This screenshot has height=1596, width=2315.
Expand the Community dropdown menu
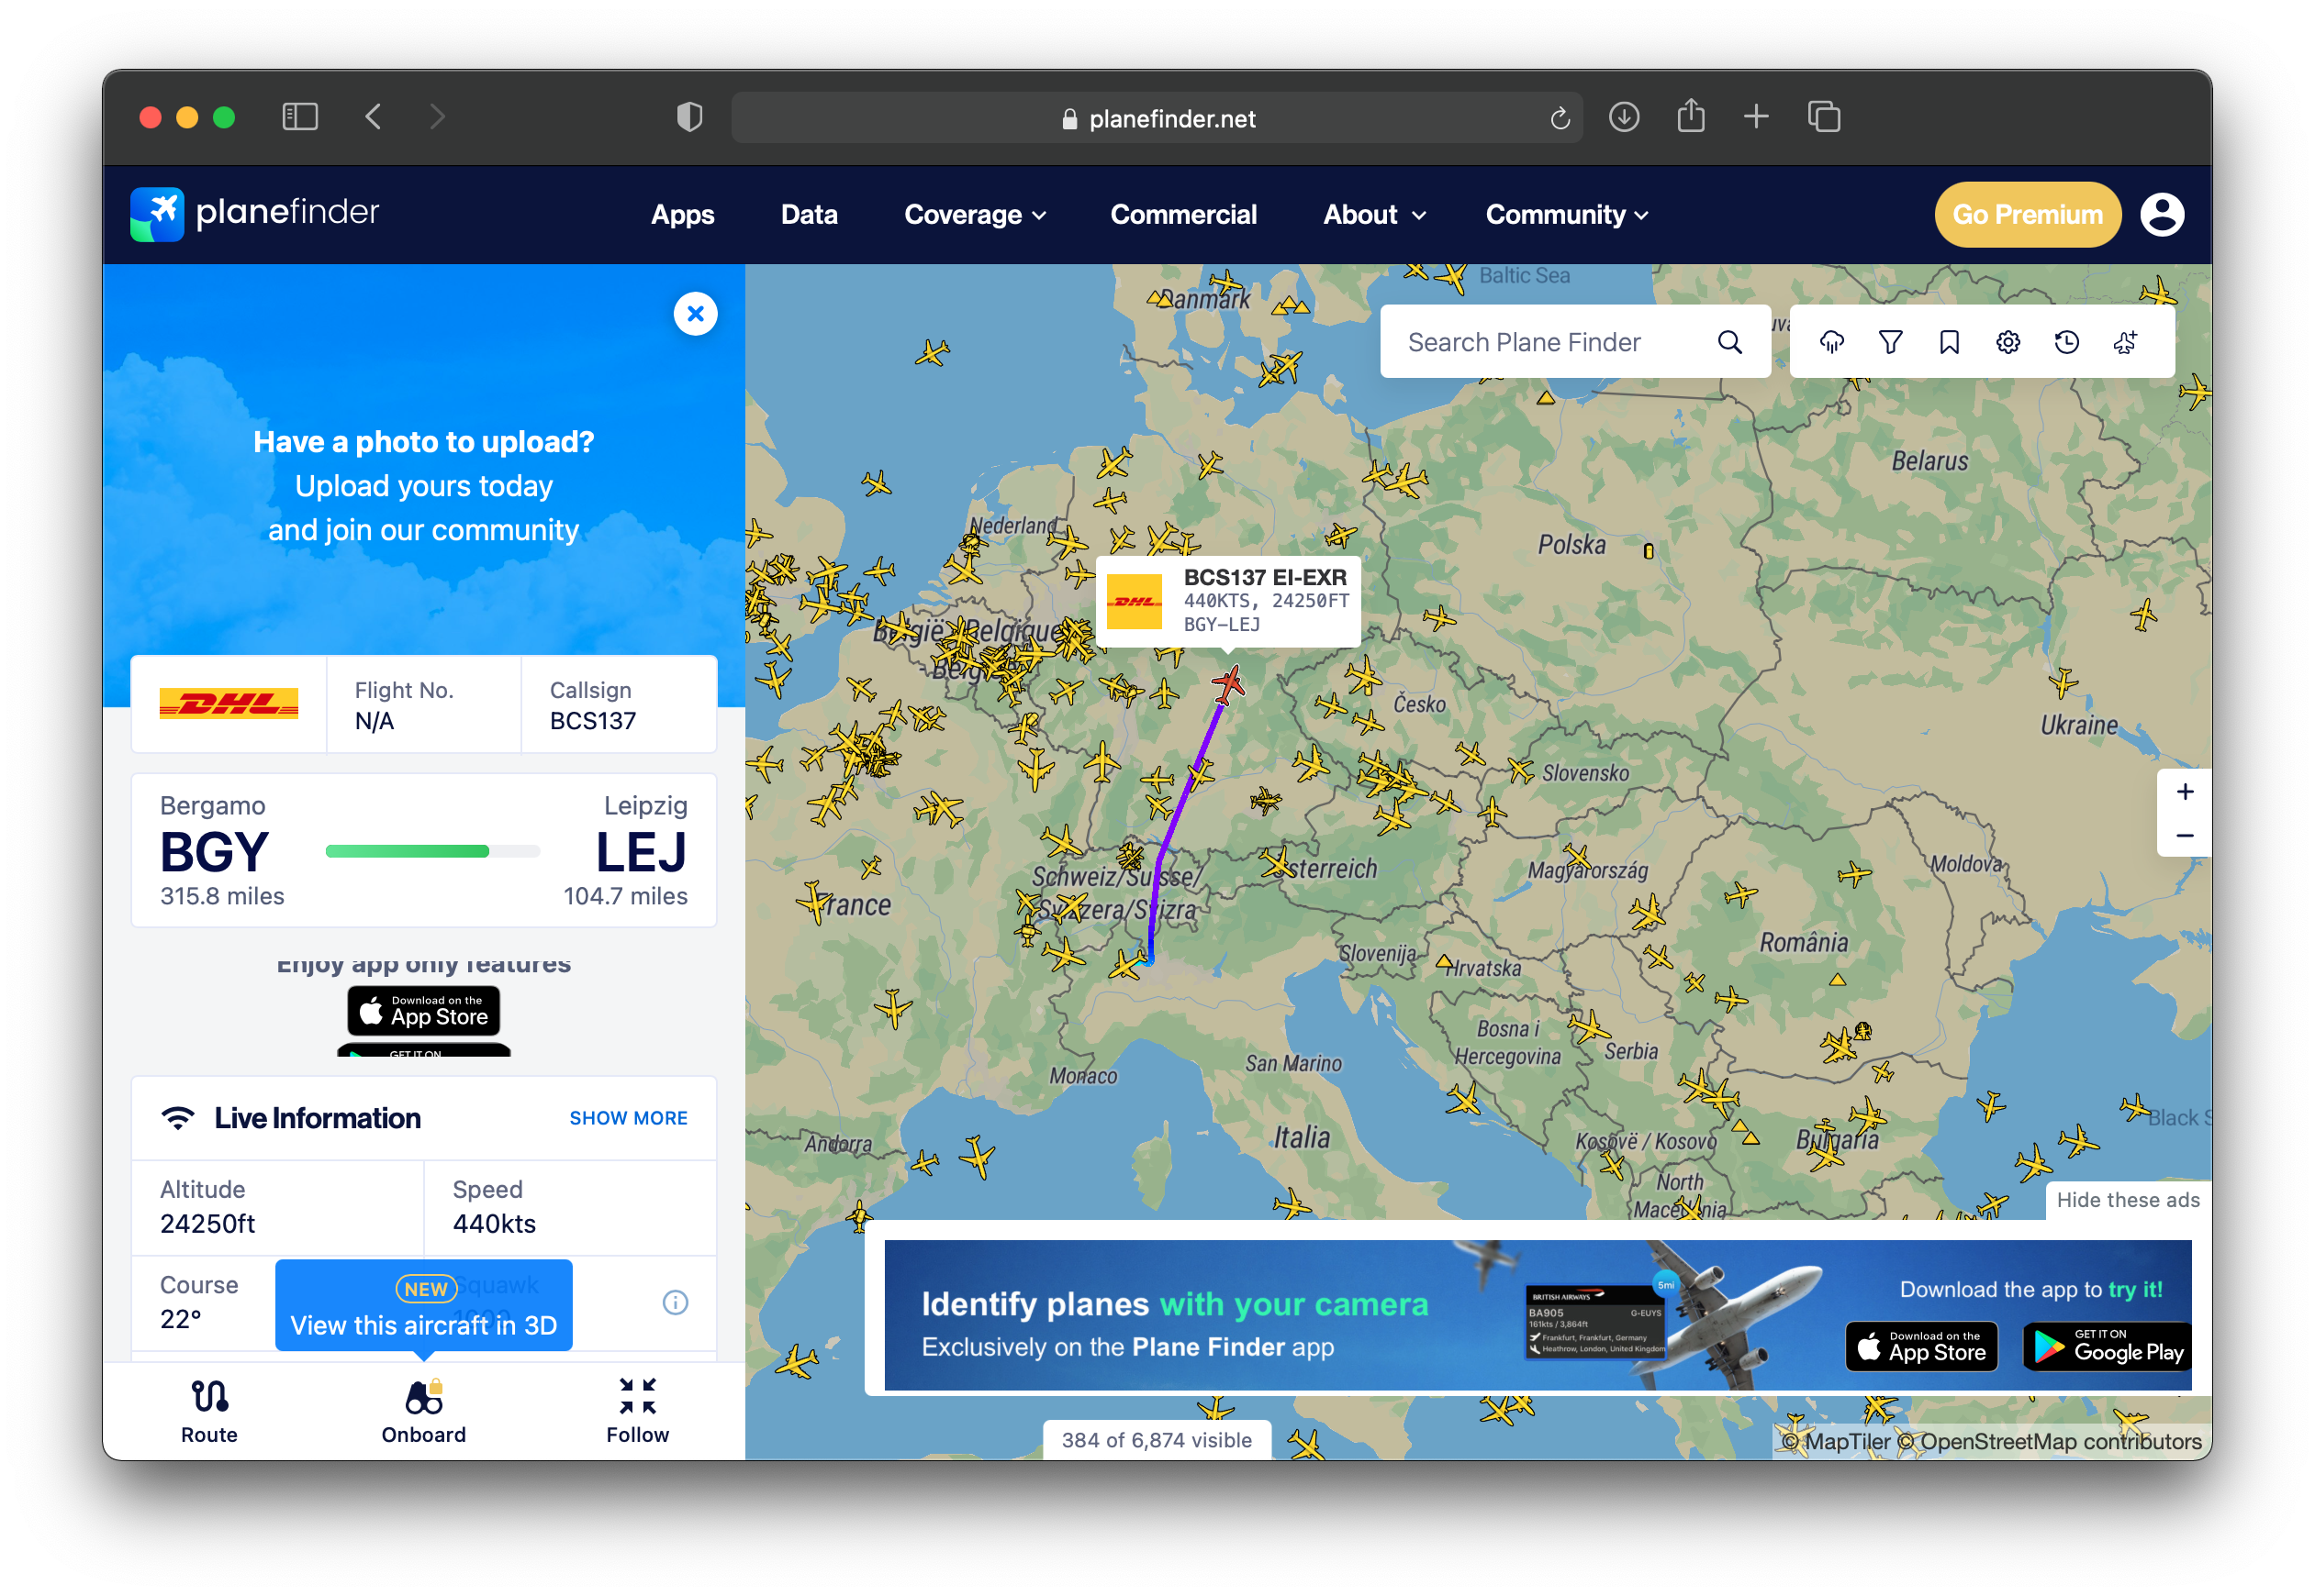1566,214
